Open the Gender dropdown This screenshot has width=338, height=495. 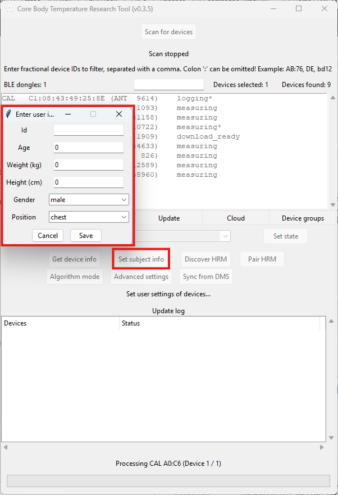pos(89,200)
